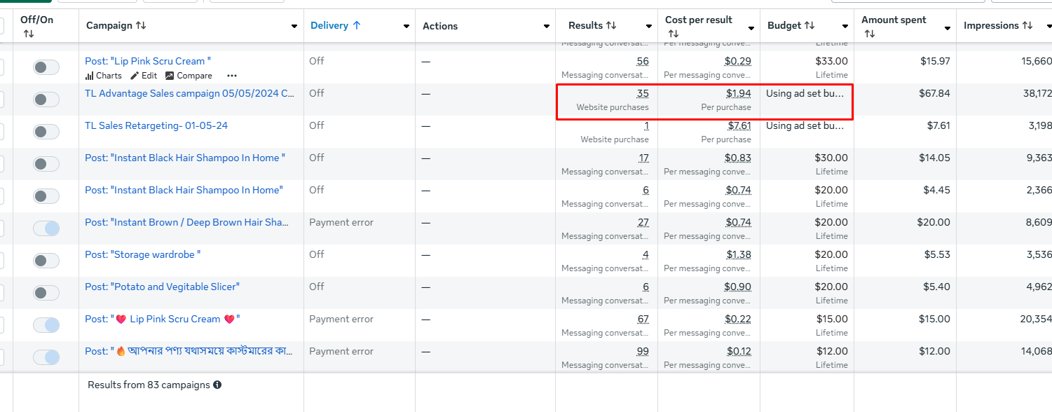
Task: Open Compare for Lip Pink Scru Cream
Action: tap(189, 76)
